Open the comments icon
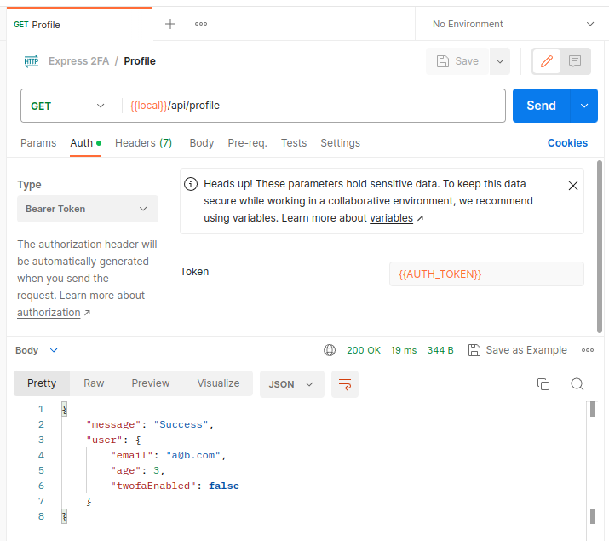609x541 pixels. point(575,61)
